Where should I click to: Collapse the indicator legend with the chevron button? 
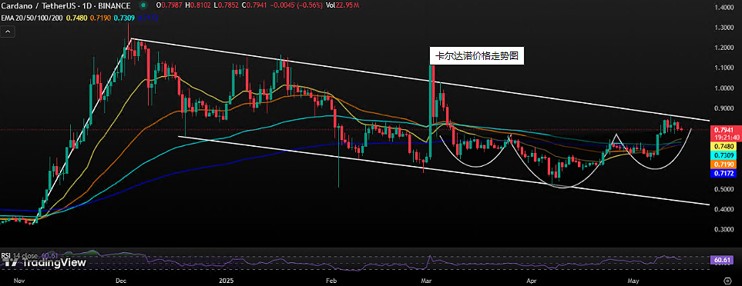tap(8, 32)
